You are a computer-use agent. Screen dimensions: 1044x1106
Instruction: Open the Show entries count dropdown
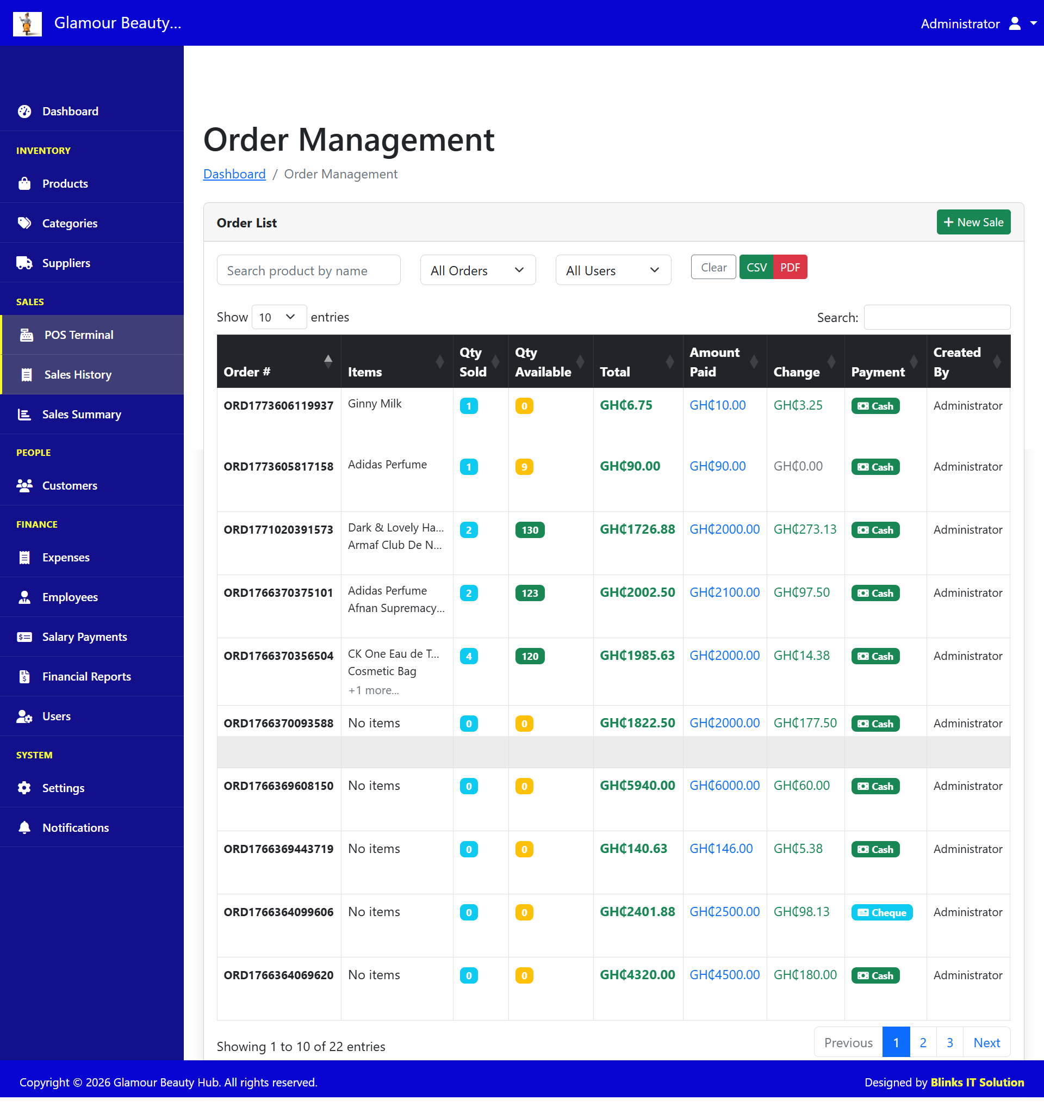279,317
